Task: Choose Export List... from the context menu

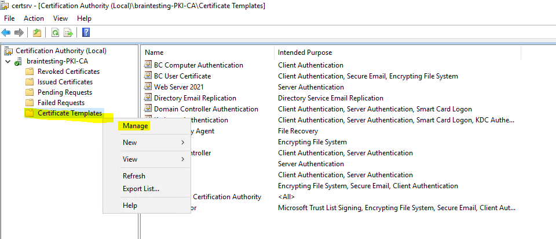Action: click(x=141, y=189)
